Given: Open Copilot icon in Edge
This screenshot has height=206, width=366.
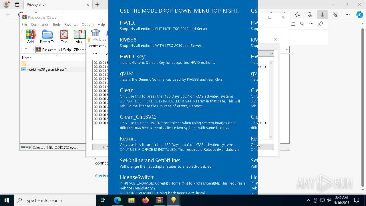Looking at the screenshot, I should click(359, 15).
